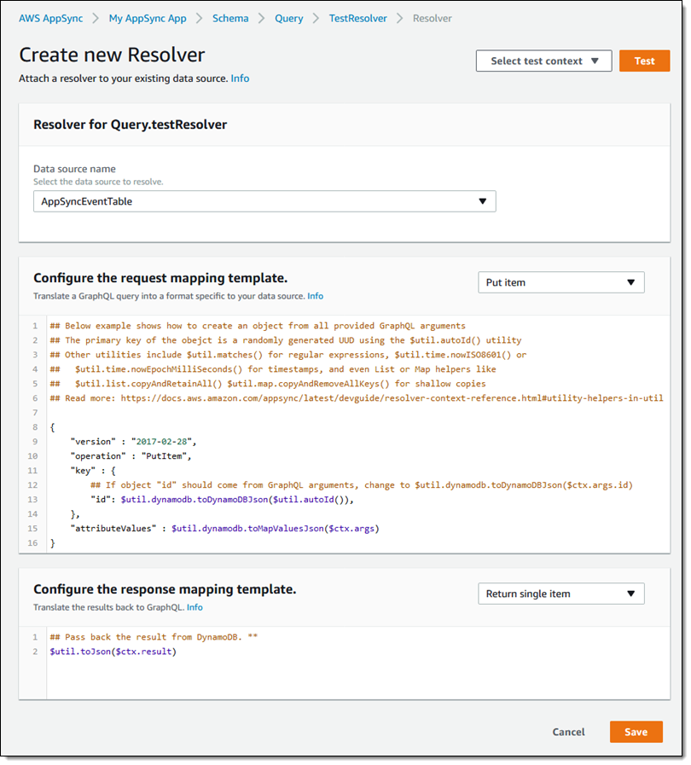Expand the Select test context dropdown
The image size is (691, 765).
pos(543,61)
